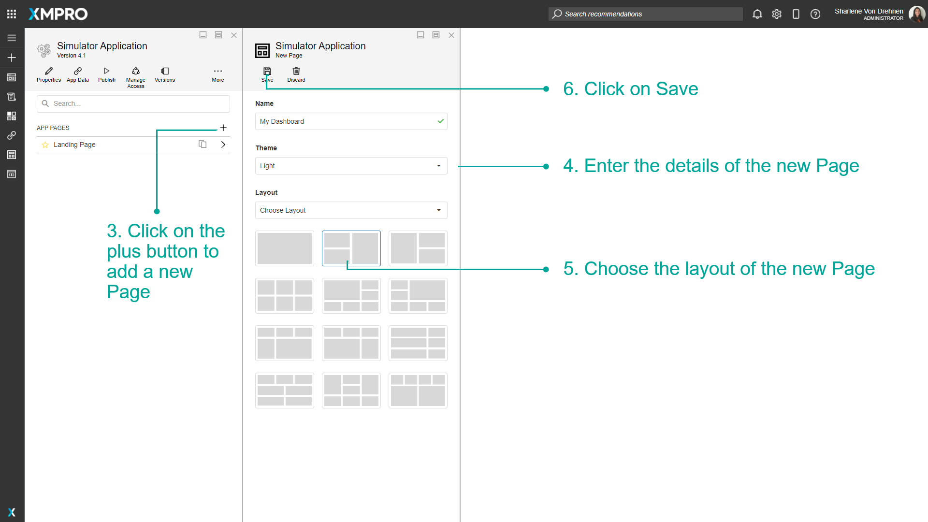Screen dimensions: 928x522
Task: Select the Properties pencil tool
Action: [x=48, y=75]
